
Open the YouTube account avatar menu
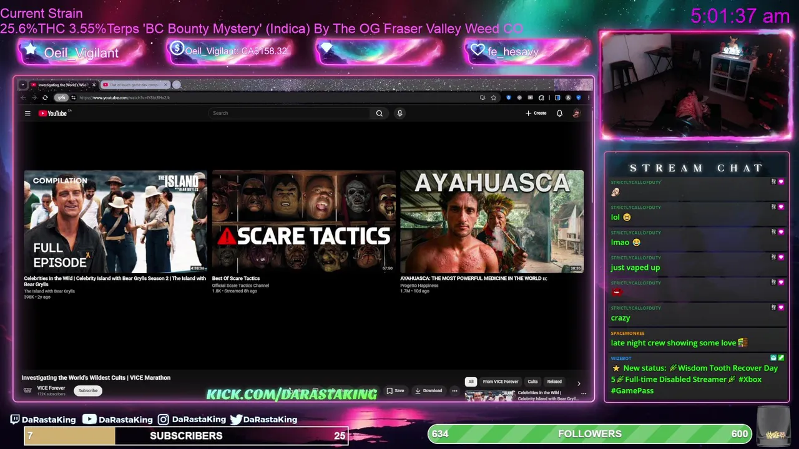[x=576, y=113]
